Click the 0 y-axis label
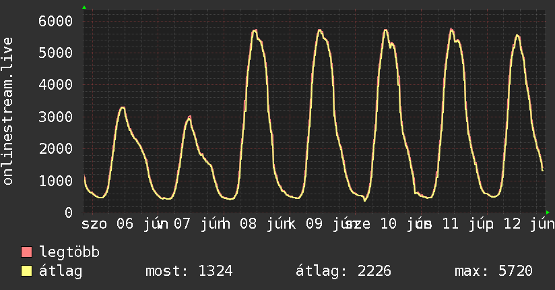The width and height of the screenshot is (555, 290). point(69,212)
